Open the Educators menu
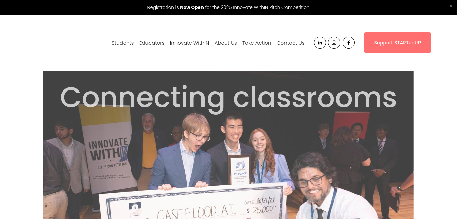The height and width of the screenshot is (219, 461). coord(152,43)
